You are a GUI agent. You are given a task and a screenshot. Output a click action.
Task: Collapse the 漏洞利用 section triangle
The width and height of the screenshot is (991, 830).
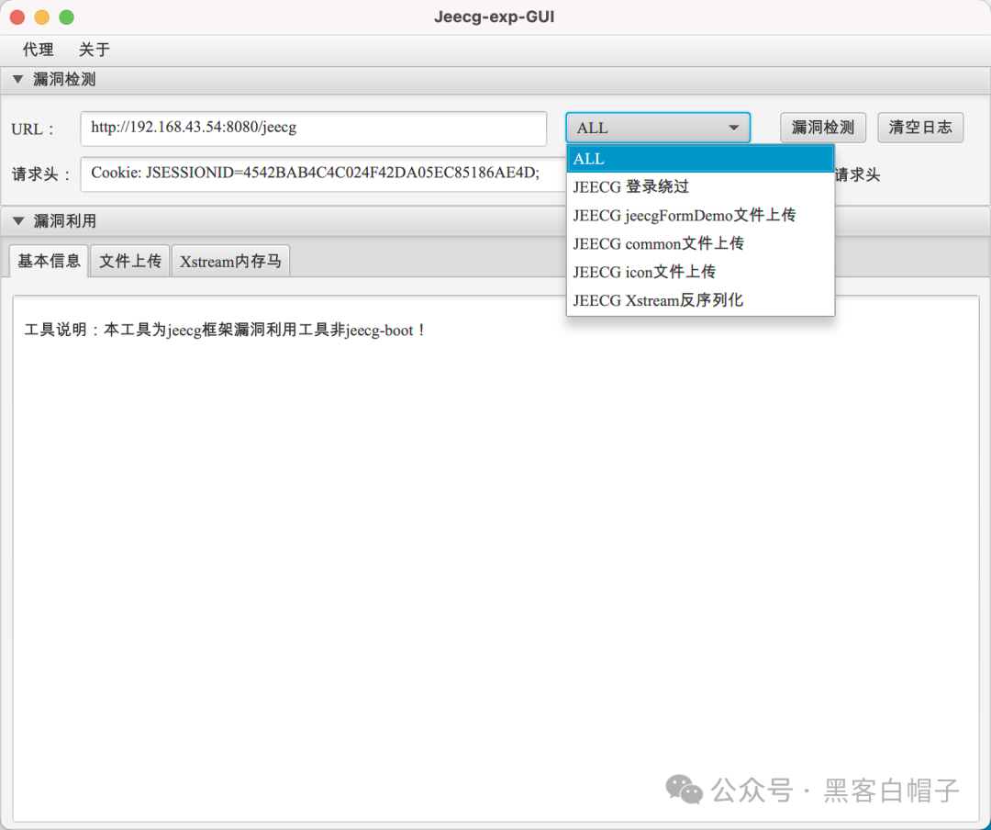point(17,220)
